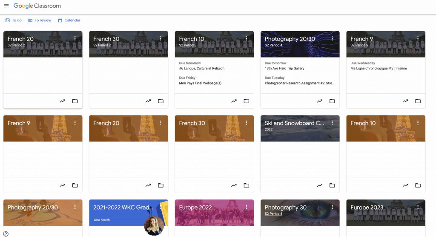The height and width of the screenshot is (237, 436).
Task: Open the French 30 S2 Period 2 class title
Action: (106, 39)
